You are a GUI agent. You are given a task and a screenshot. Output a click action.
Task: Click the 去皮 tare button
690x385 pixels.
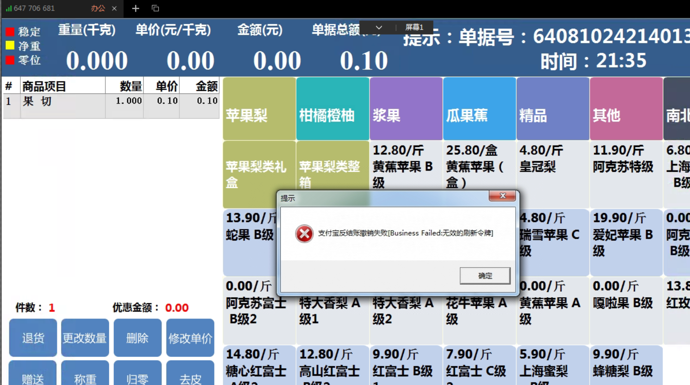tap(190, 373)
